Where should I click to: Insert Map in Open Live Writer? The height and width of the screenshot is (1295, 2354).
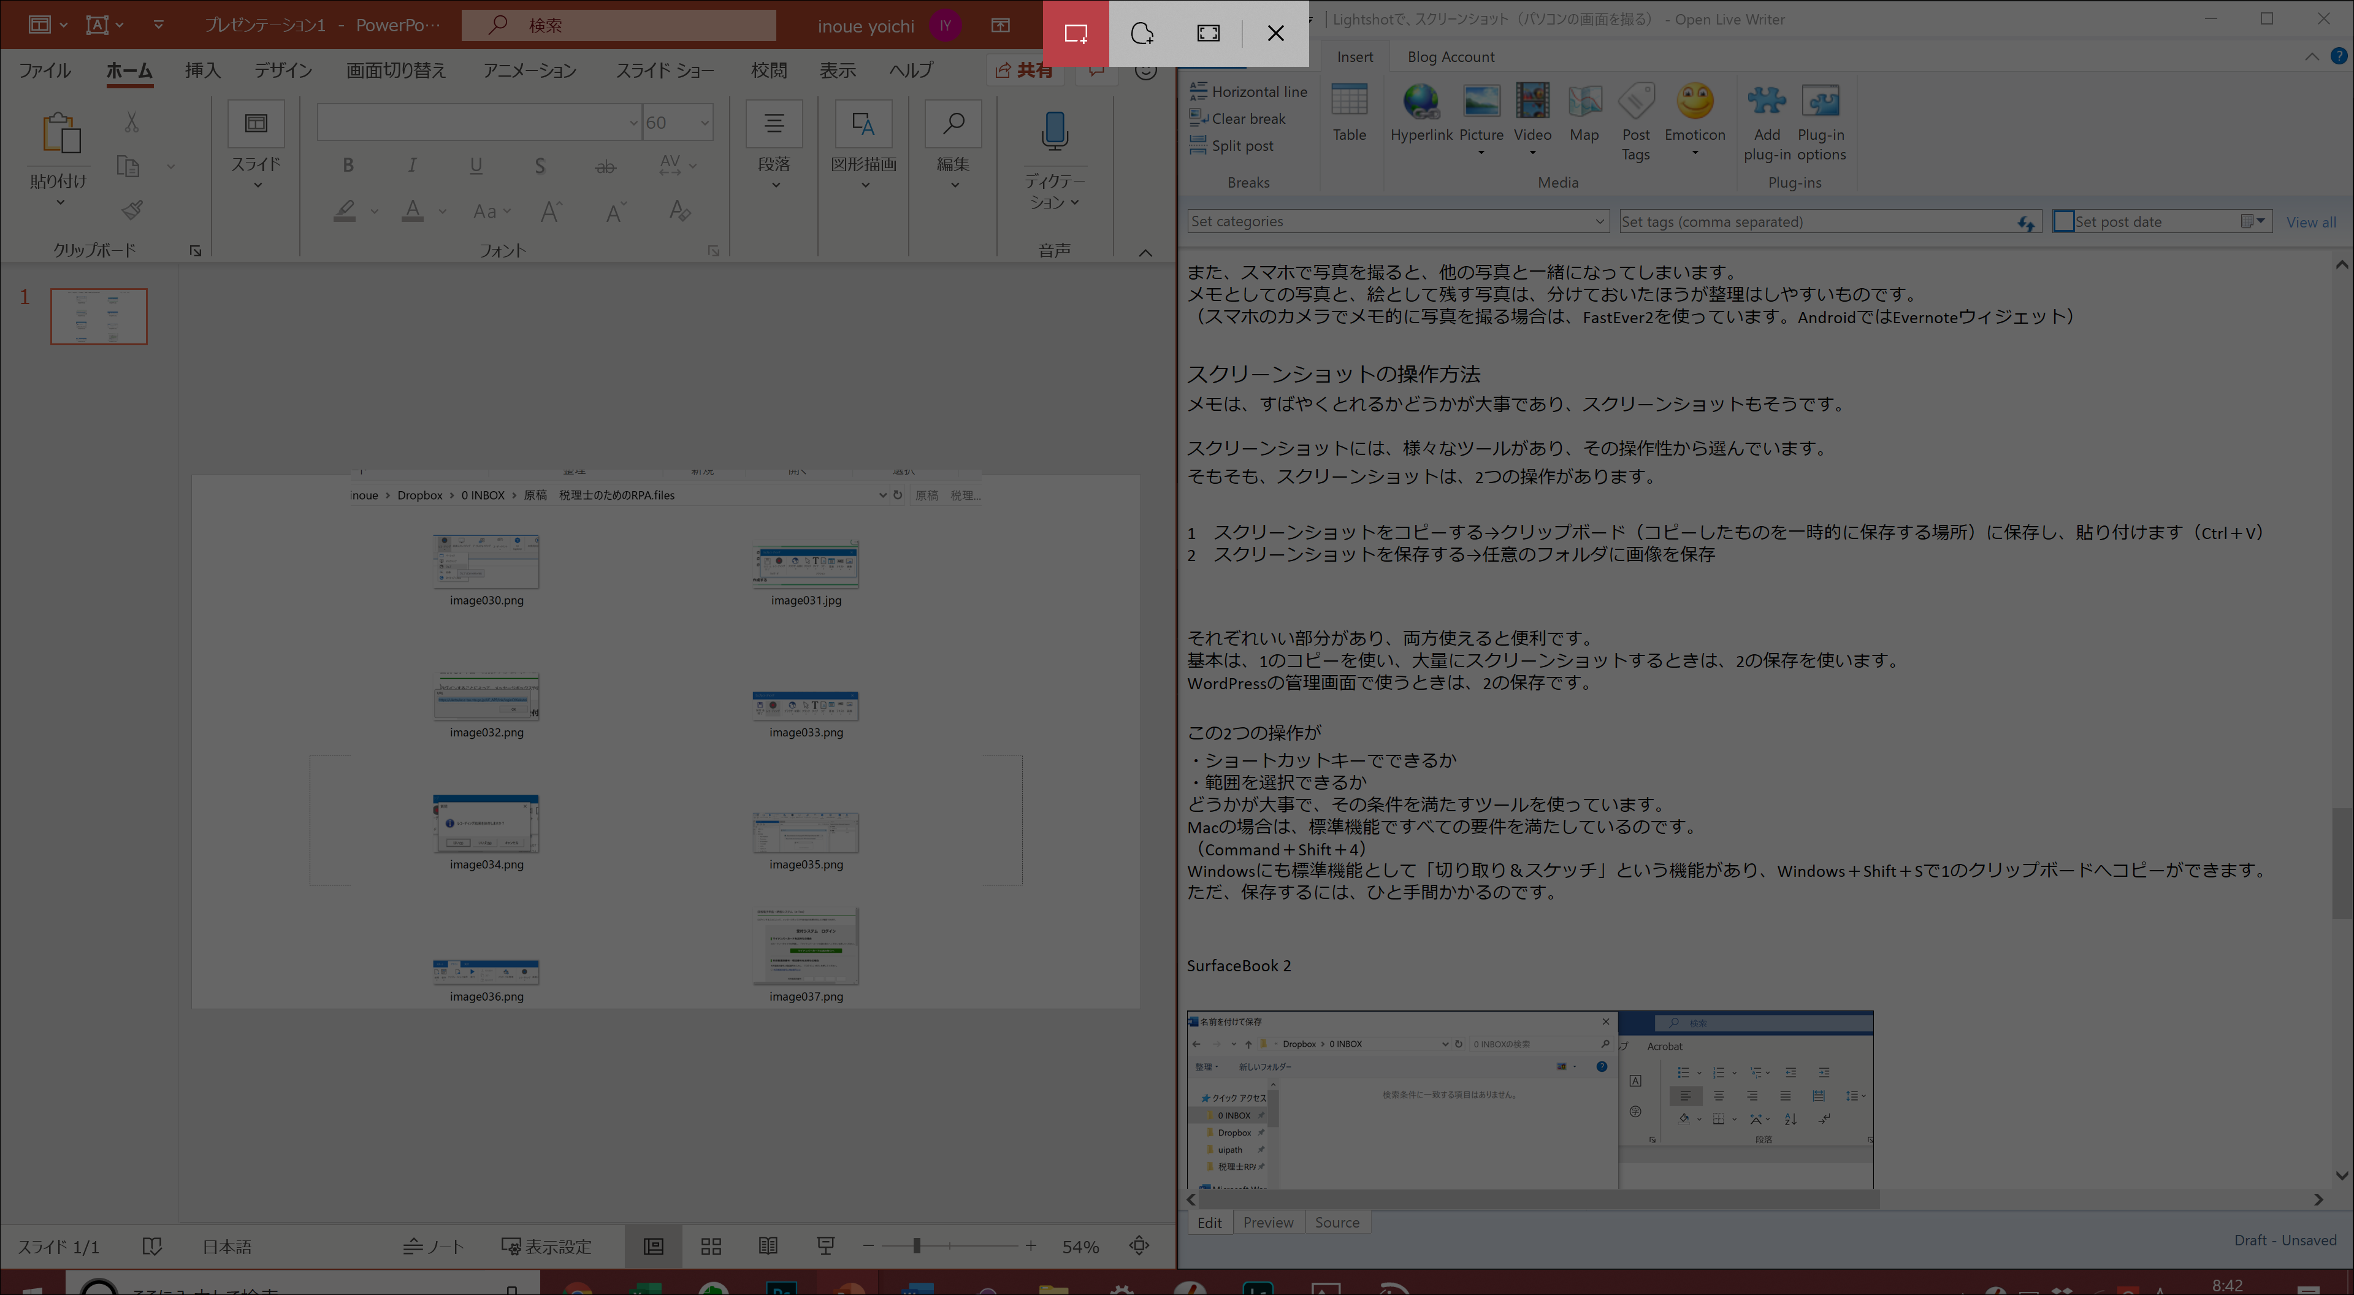point(1584,112)
